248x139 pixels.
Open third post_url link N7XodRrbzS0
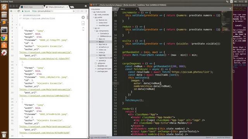(x=45, y=133)
